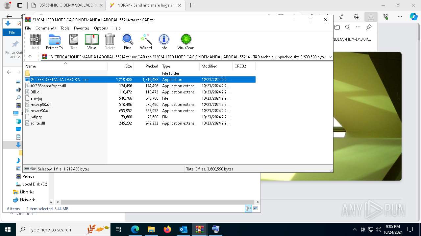Select BIB.dll file in the archive
Viewport: 421px width, 236px height.
point(139,92)
